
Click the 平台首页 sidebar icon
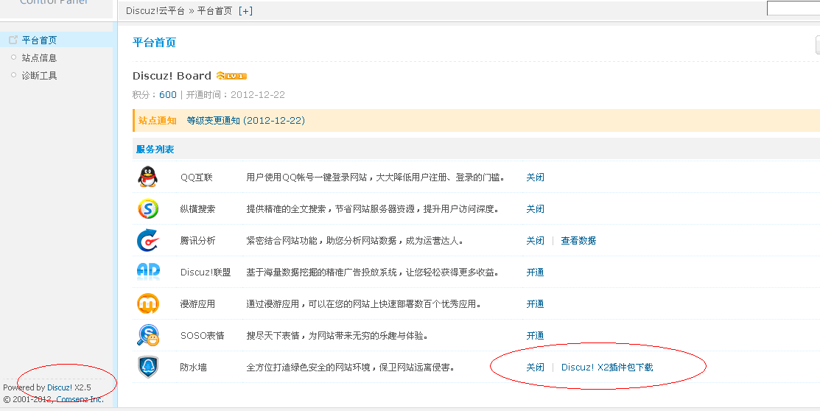13,40
